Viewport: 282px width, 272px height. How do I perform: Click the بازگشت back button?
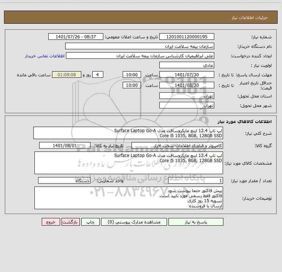pos(70,222)
